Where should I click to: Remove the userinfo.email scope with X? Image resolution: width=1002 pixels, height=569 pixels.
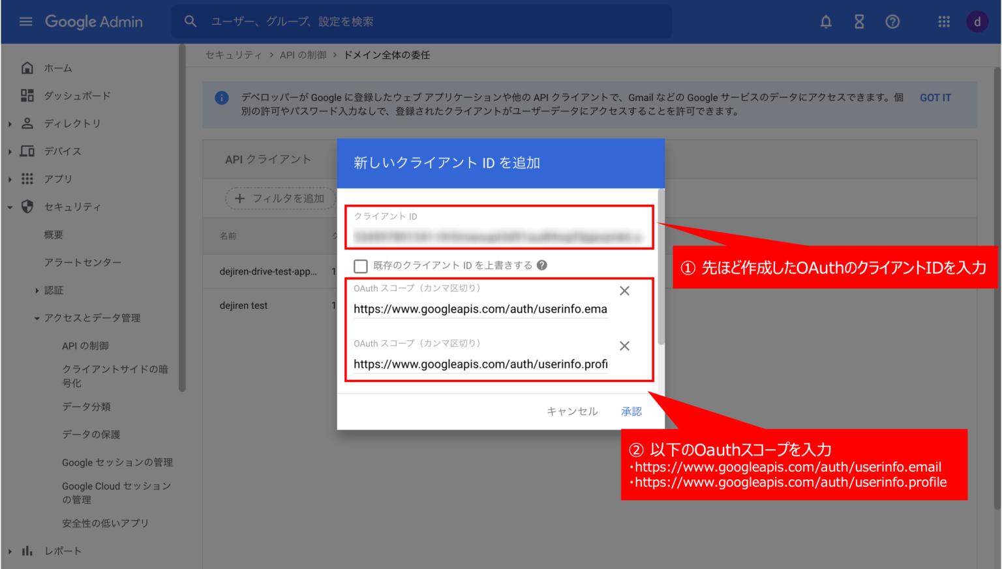tap(624, 291)
